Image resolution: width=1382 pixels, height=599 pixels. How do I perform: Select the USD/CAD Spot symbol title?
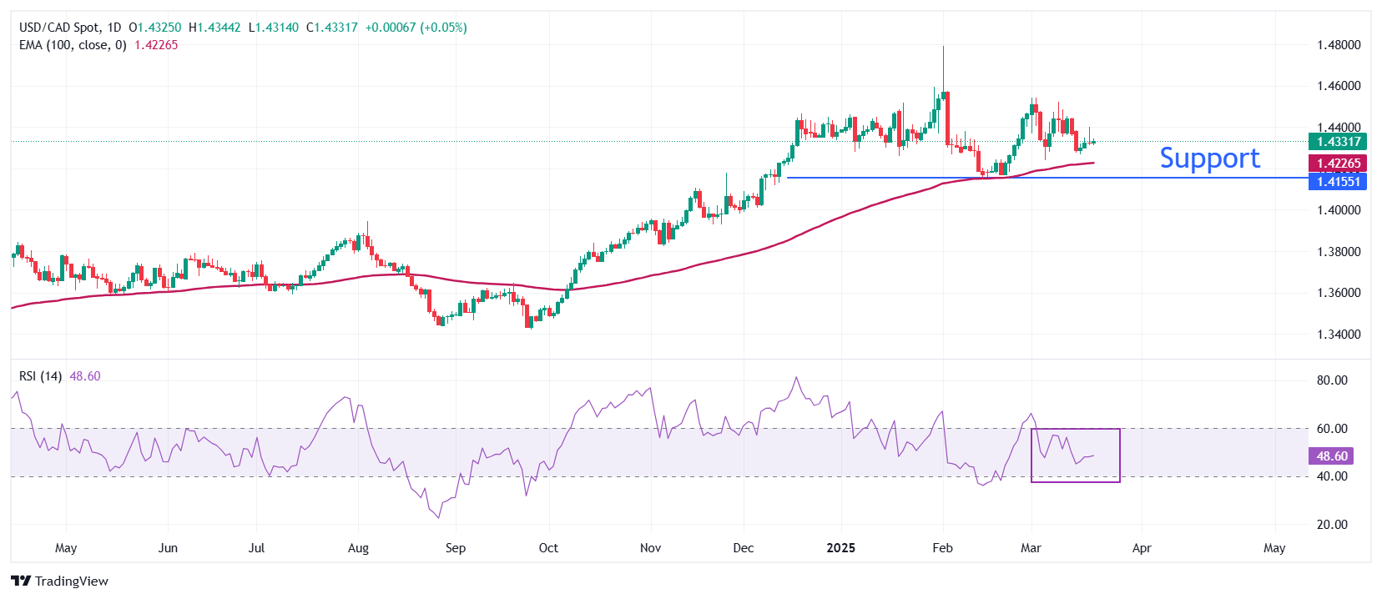point(58,28)
